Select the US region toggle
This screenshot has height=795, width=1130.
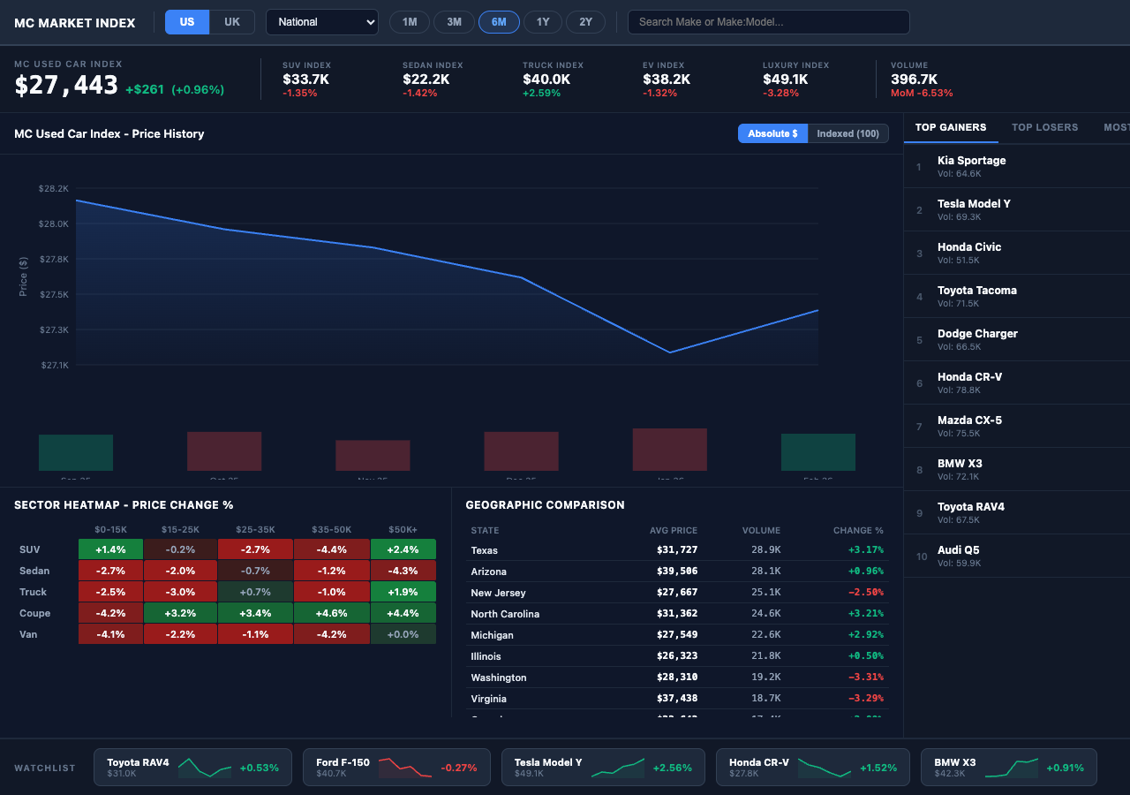(186, 21)
